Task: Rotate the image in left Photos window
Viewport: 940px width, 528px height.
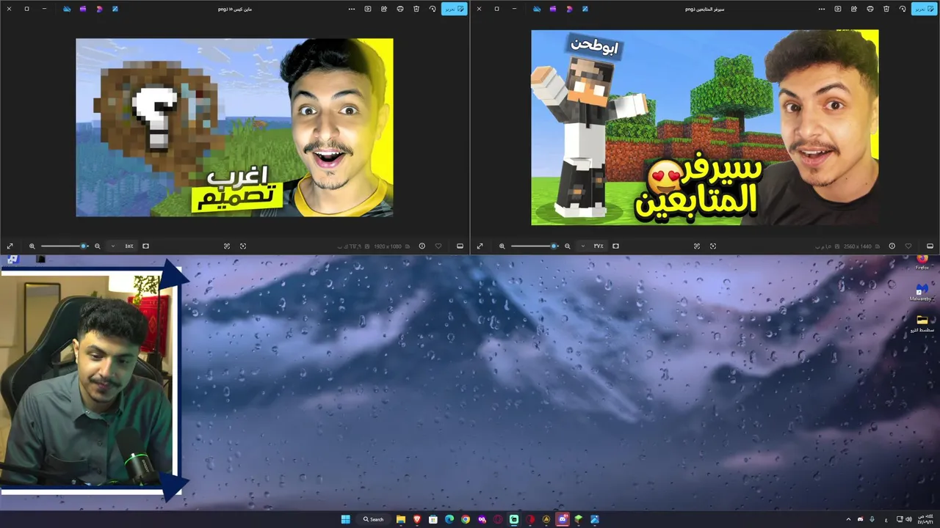Action: tap(433, 9)
